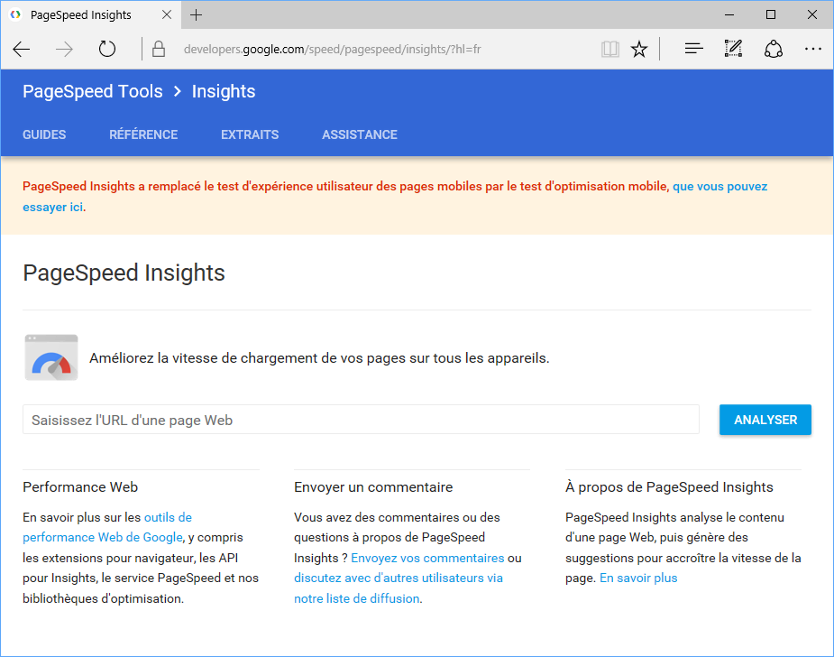Follow the 'que vous pouvez essayer ici' link
This screenshot has height=657, width=834.
(x=719, y=186)
